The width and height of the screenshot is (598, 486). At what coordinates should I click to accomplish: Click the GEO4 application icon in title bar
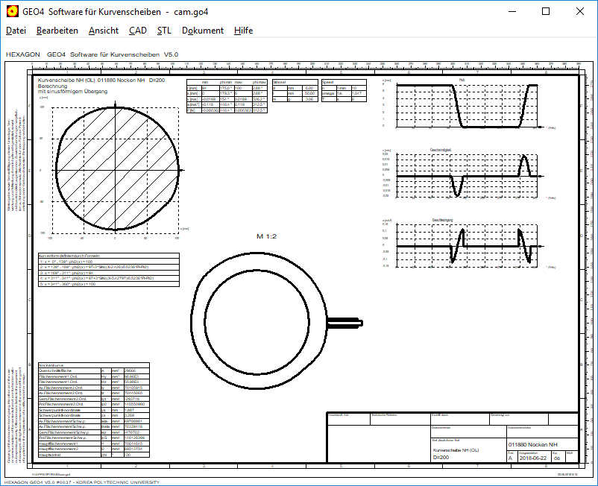click(x=12, y=11)
